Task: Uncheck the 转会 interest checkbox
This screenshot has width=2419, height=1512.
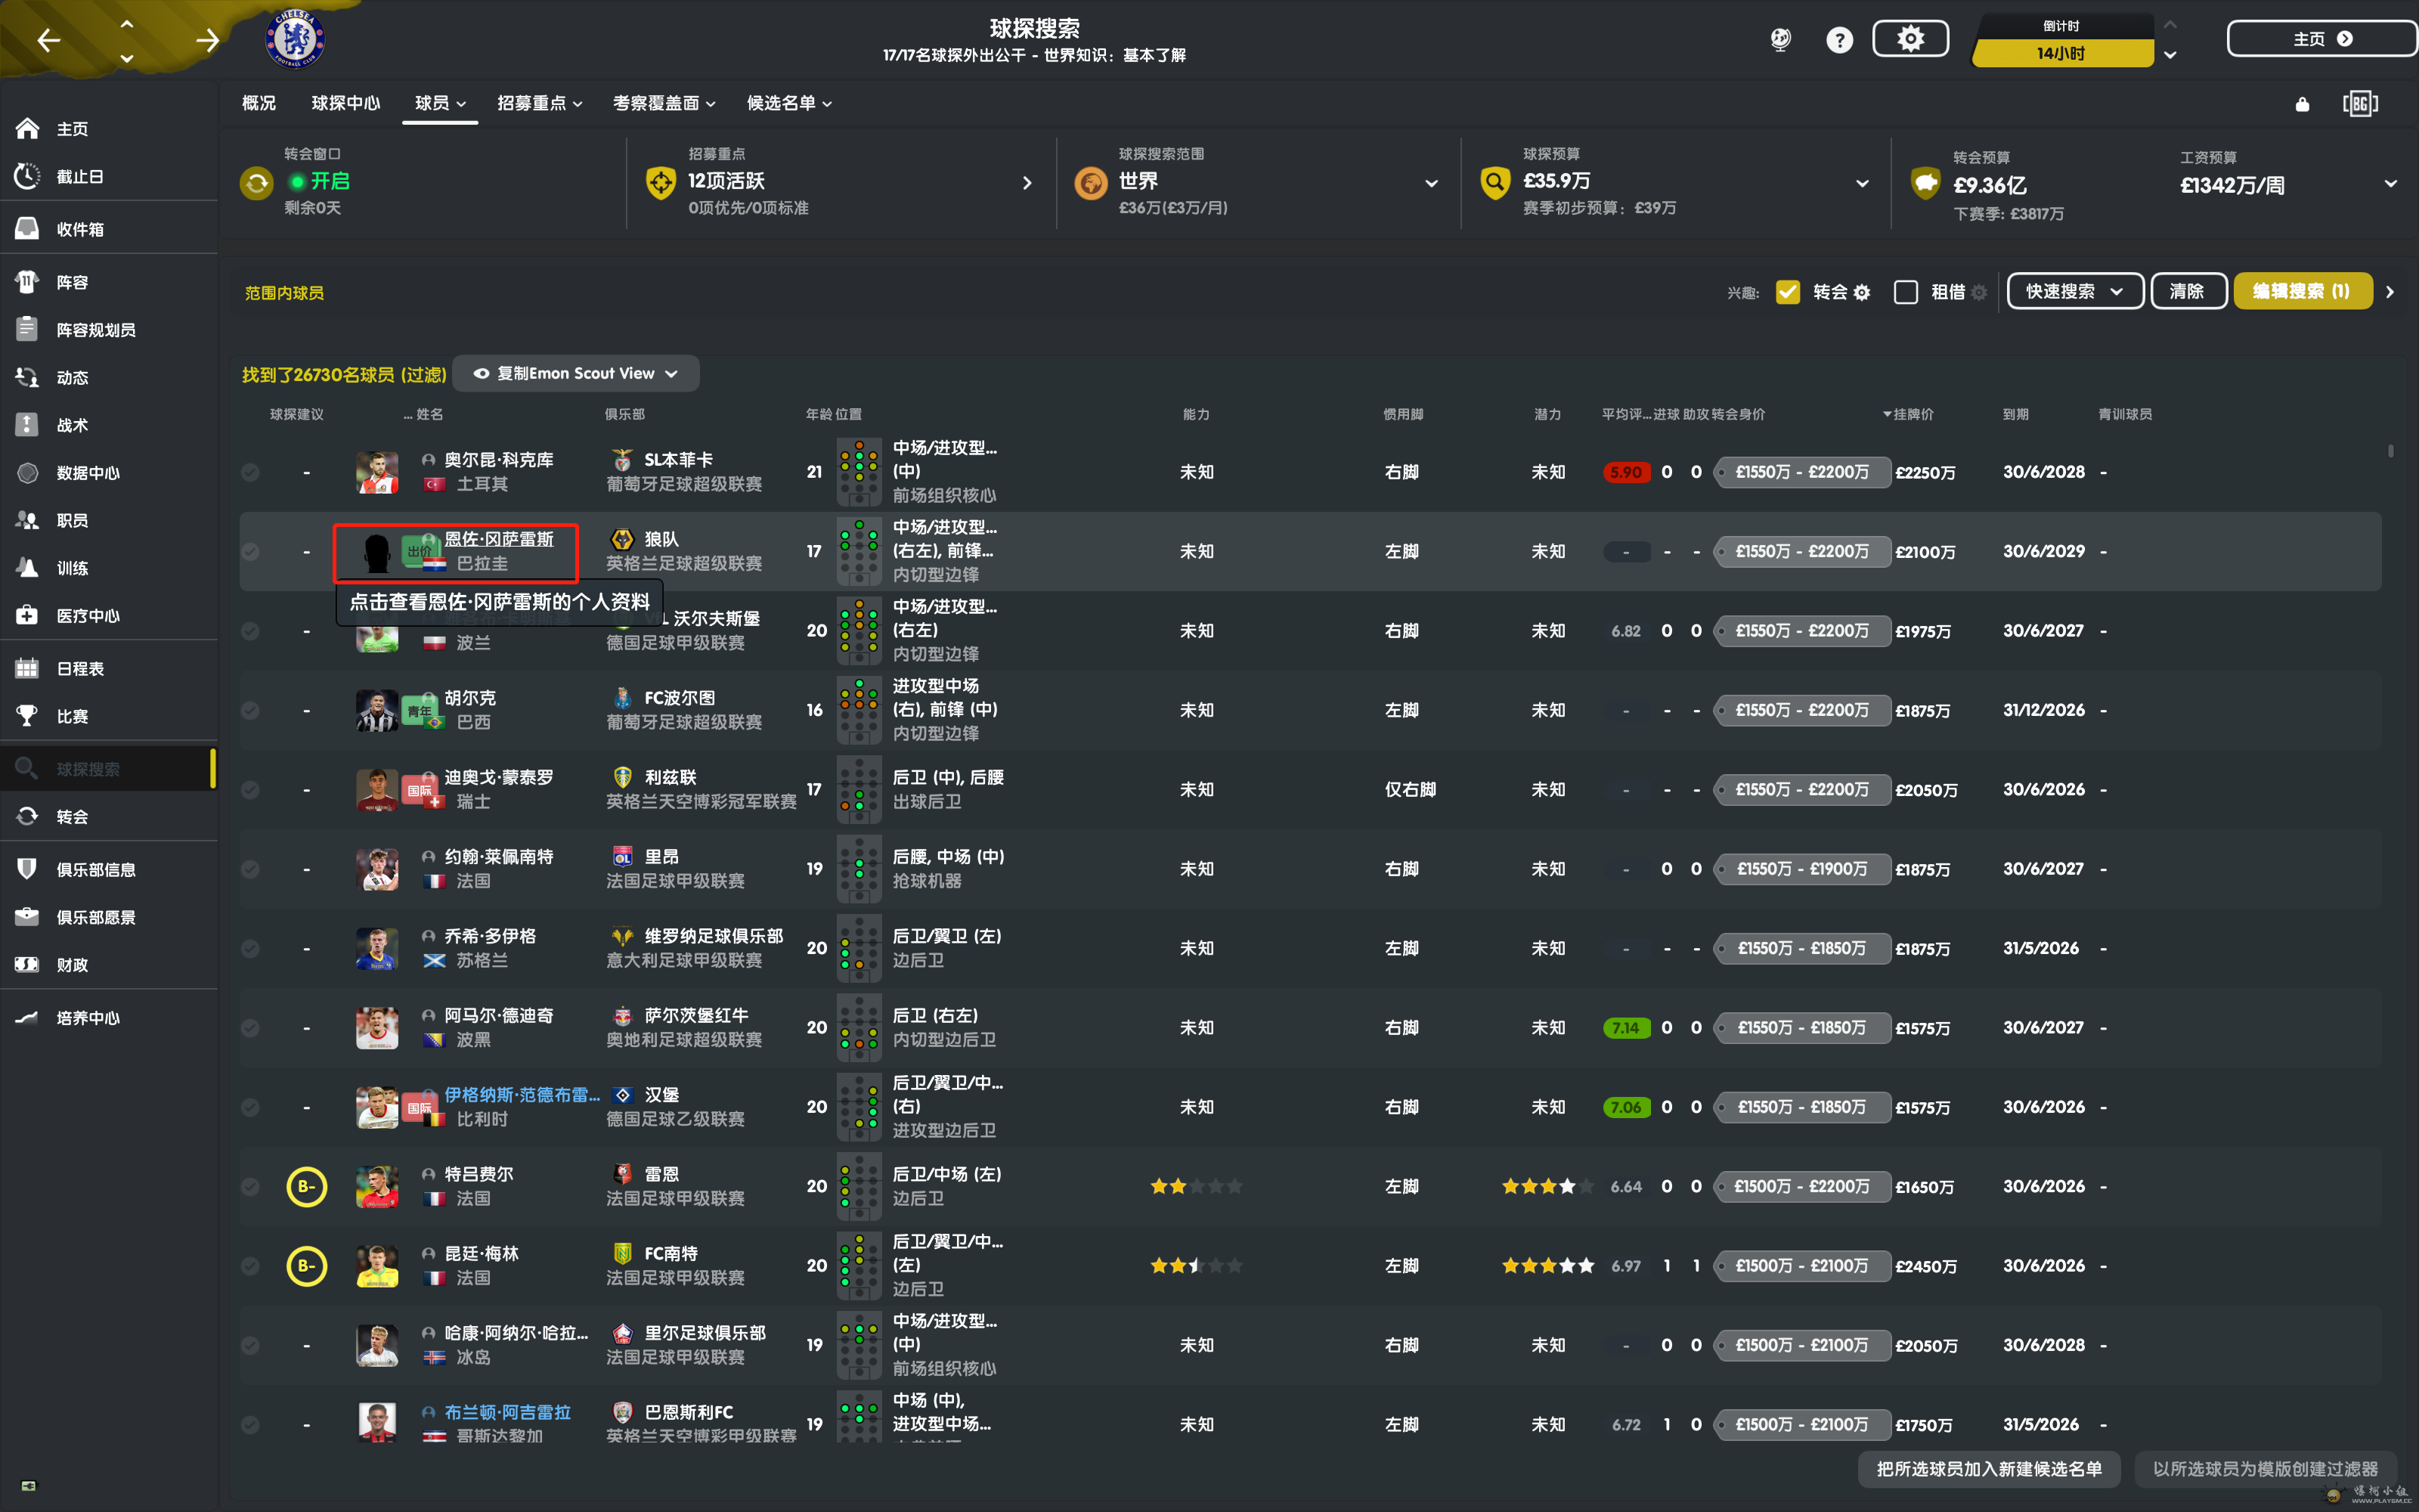Action: [1787, 292]
